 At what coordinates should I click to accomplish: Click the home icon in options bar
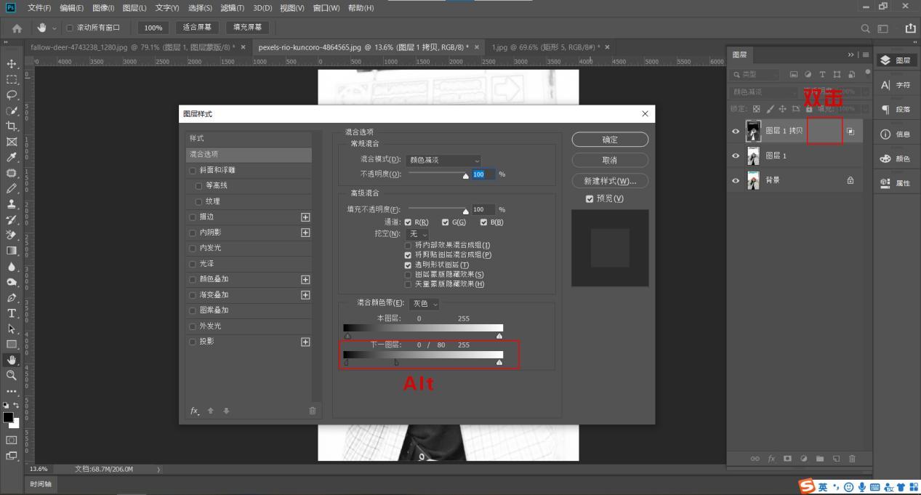pos(17,28)
